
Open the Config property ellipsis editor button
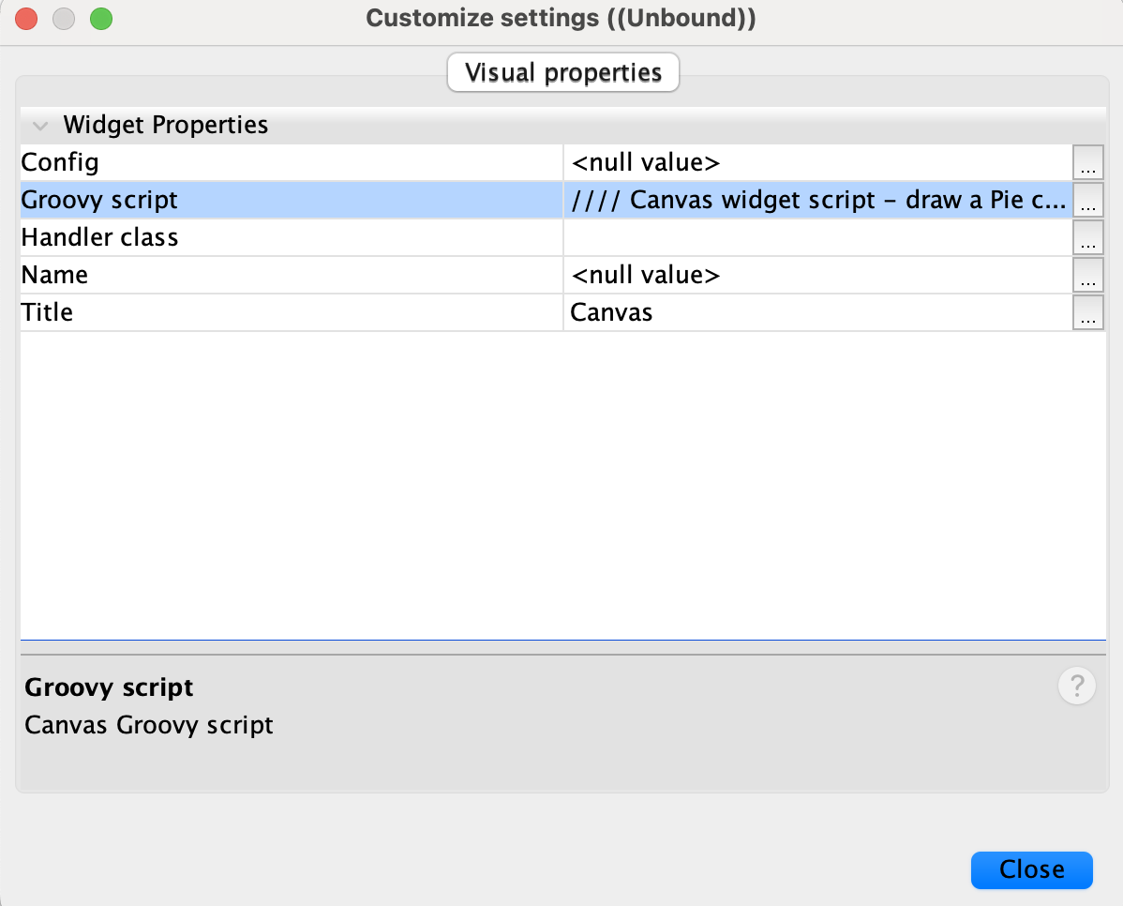pos(1087,162)
